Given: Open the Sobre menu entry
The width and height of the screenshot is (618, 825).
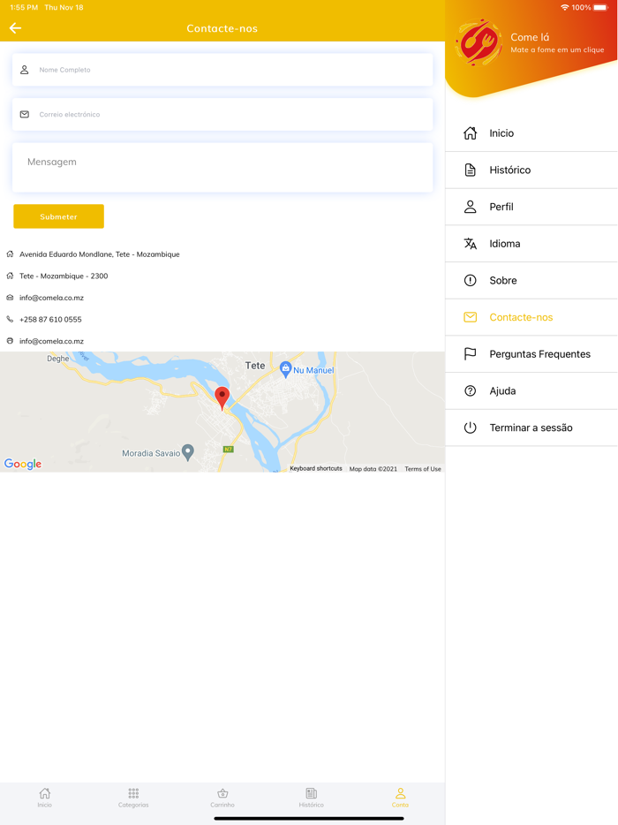Looking at the screenshot, I should click(531, 280).
